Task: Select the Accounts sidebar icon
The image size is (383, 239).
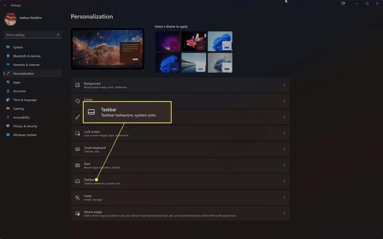Action: click(8, 91)
